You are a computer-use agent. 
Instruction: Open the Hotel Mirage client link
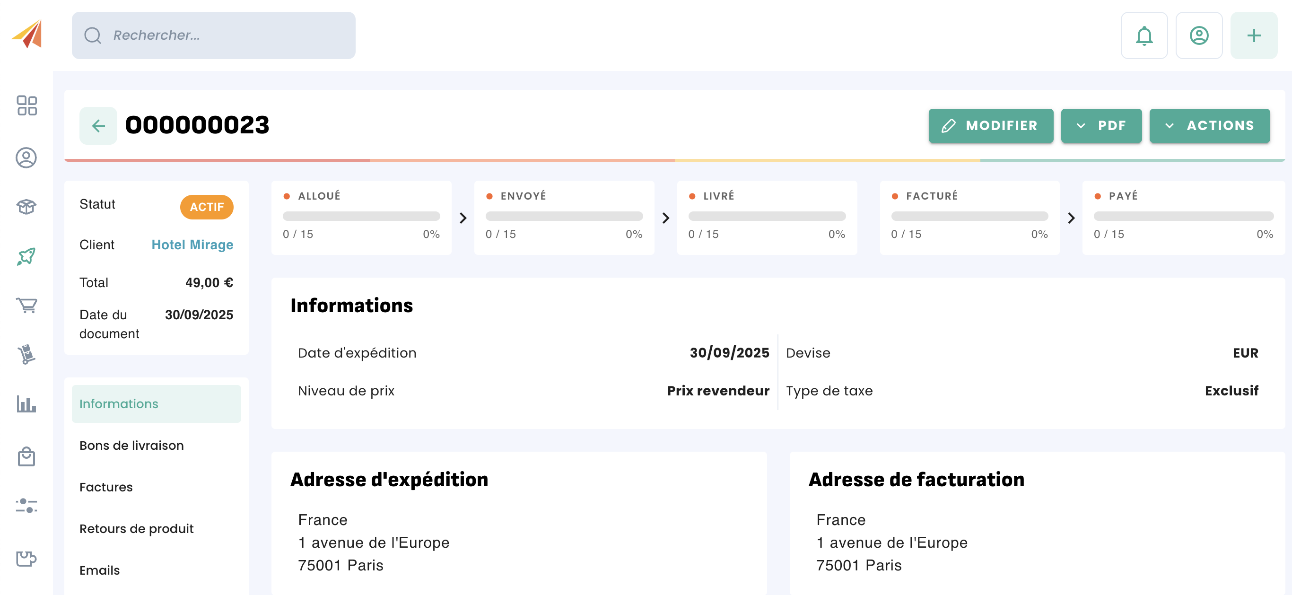tap(192, 245)
